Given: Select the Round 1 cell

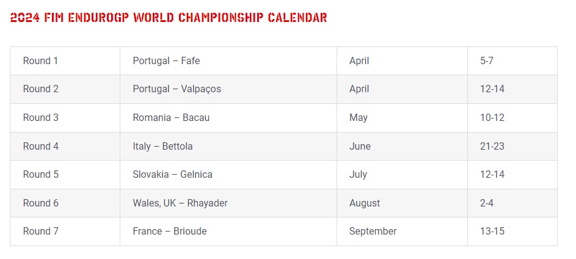Looking at the screenshot, I should (65, 60).
